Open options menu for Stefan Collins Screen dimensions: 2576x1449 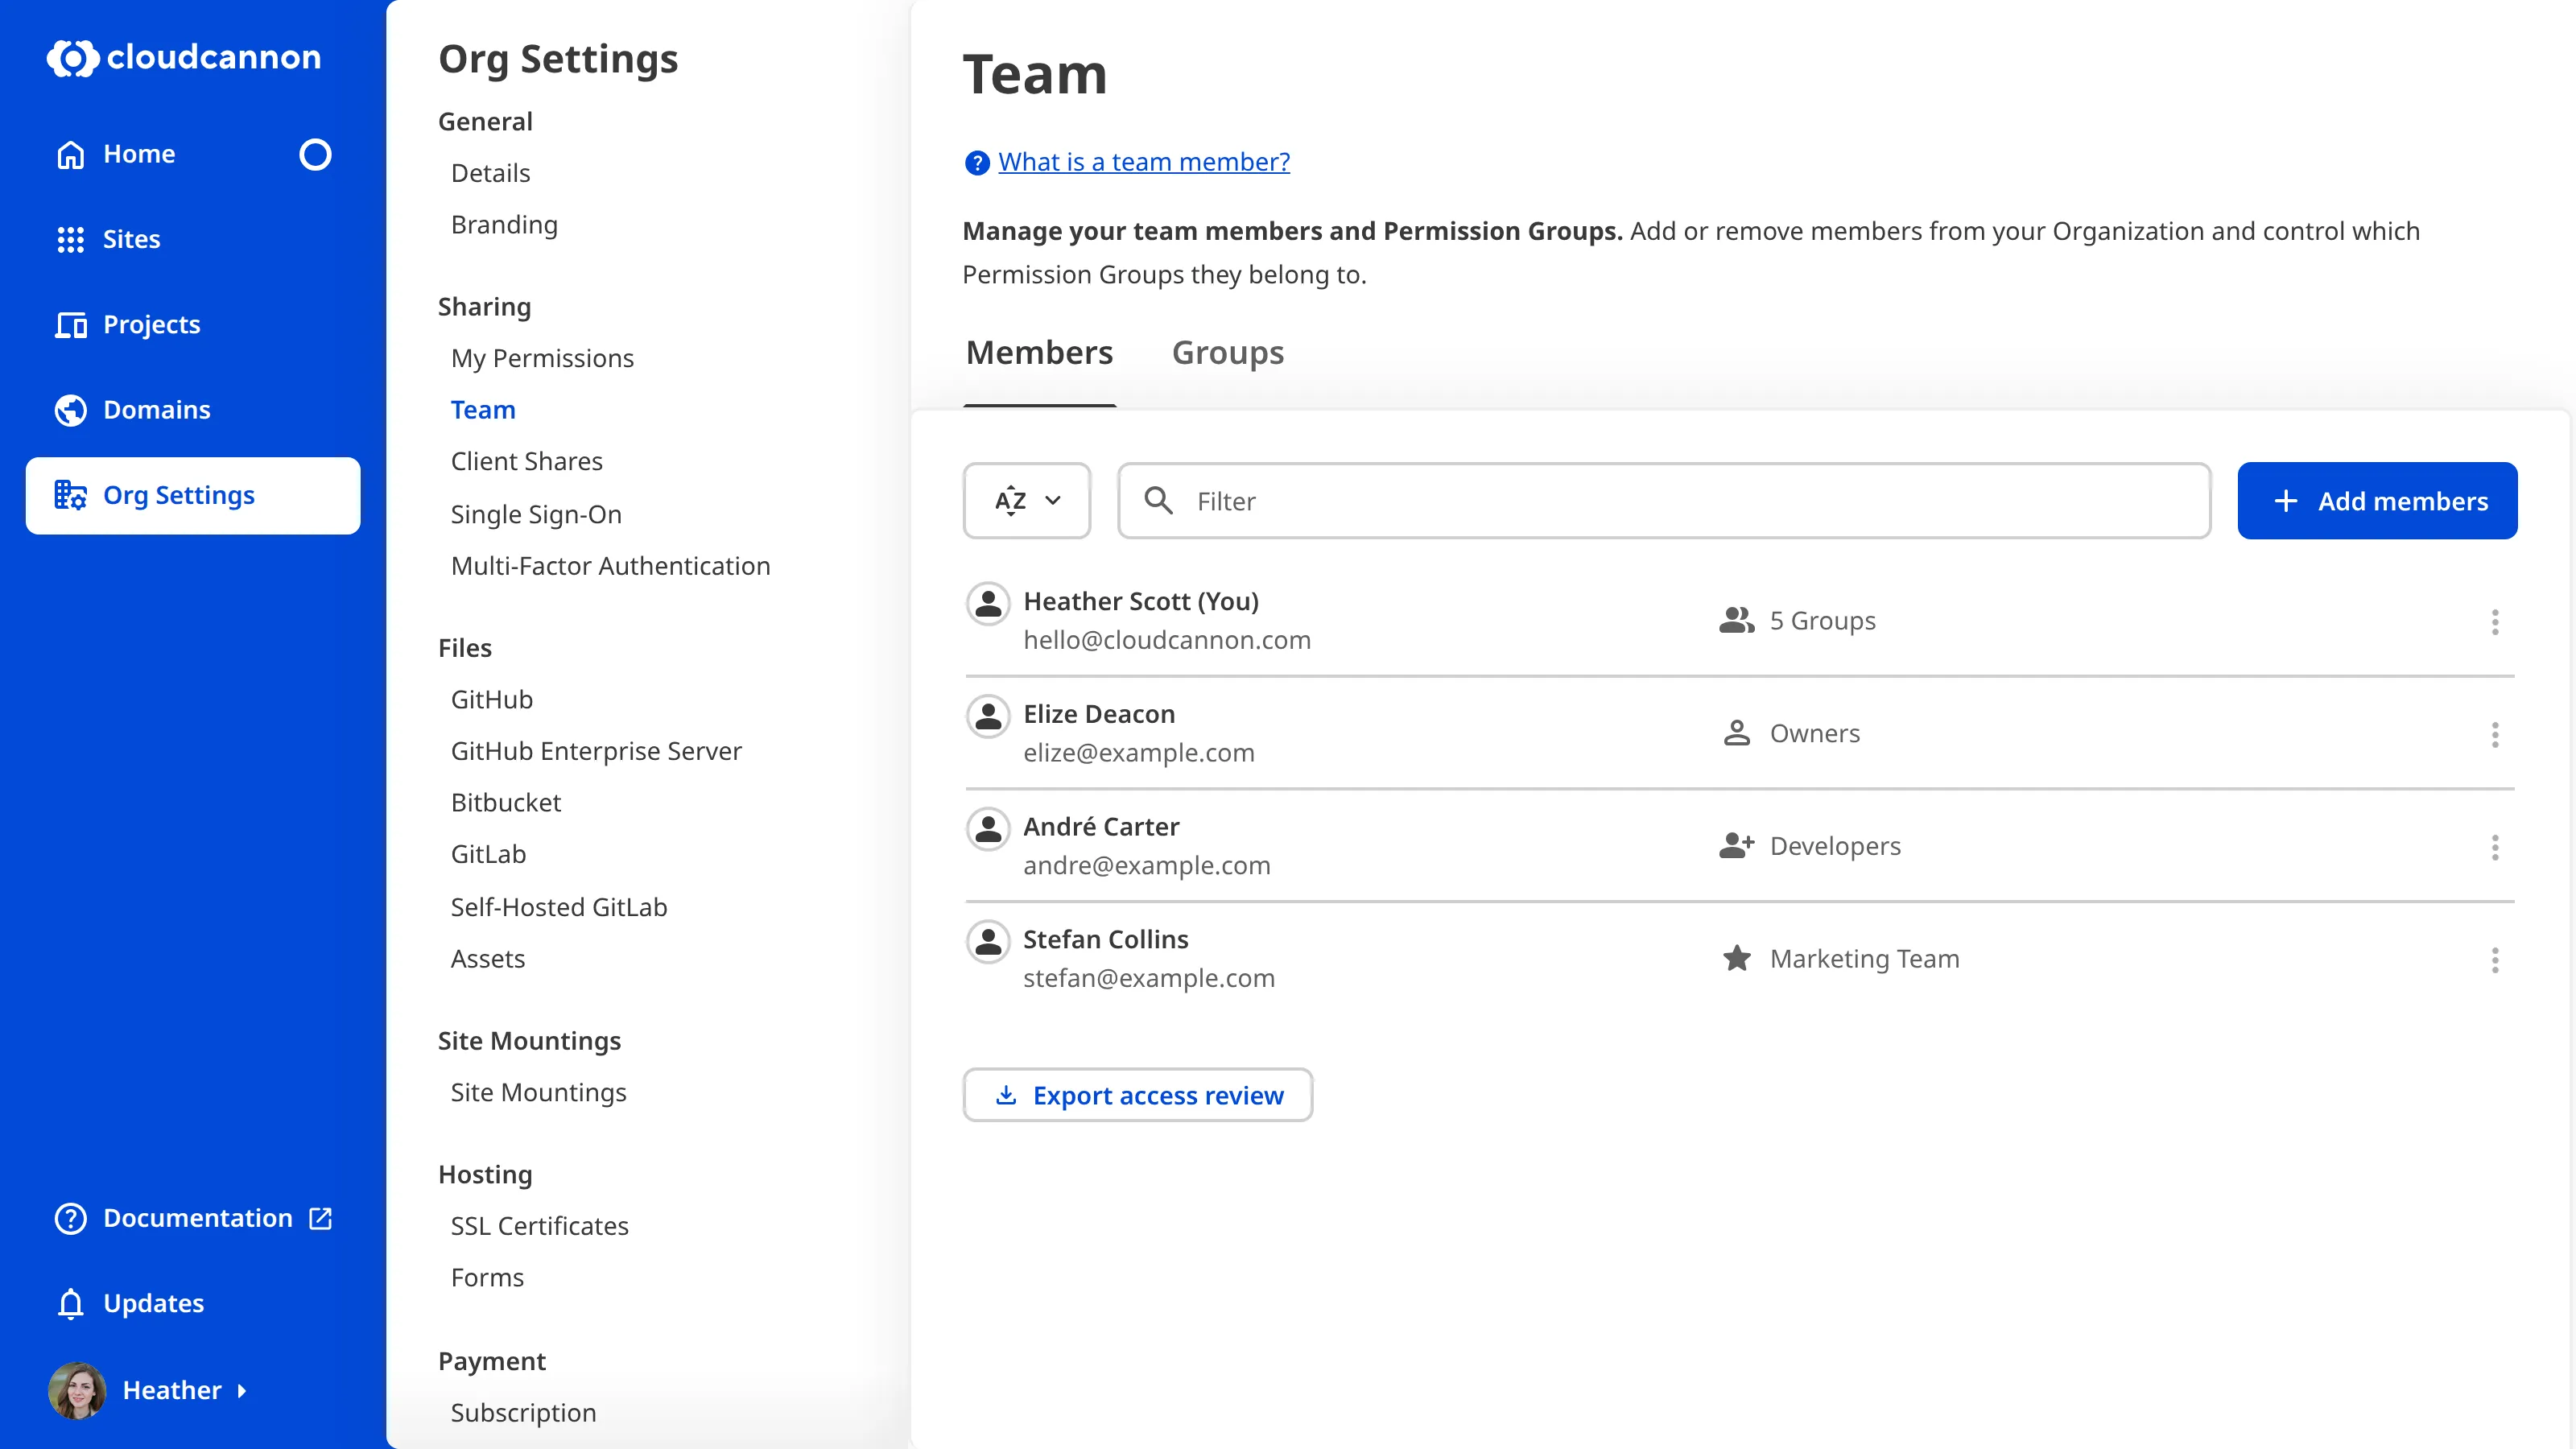(x=2494, y=961)
